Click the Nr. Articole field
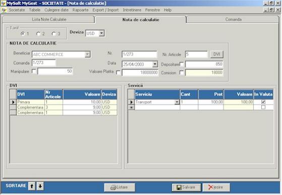 click(196, 54)
